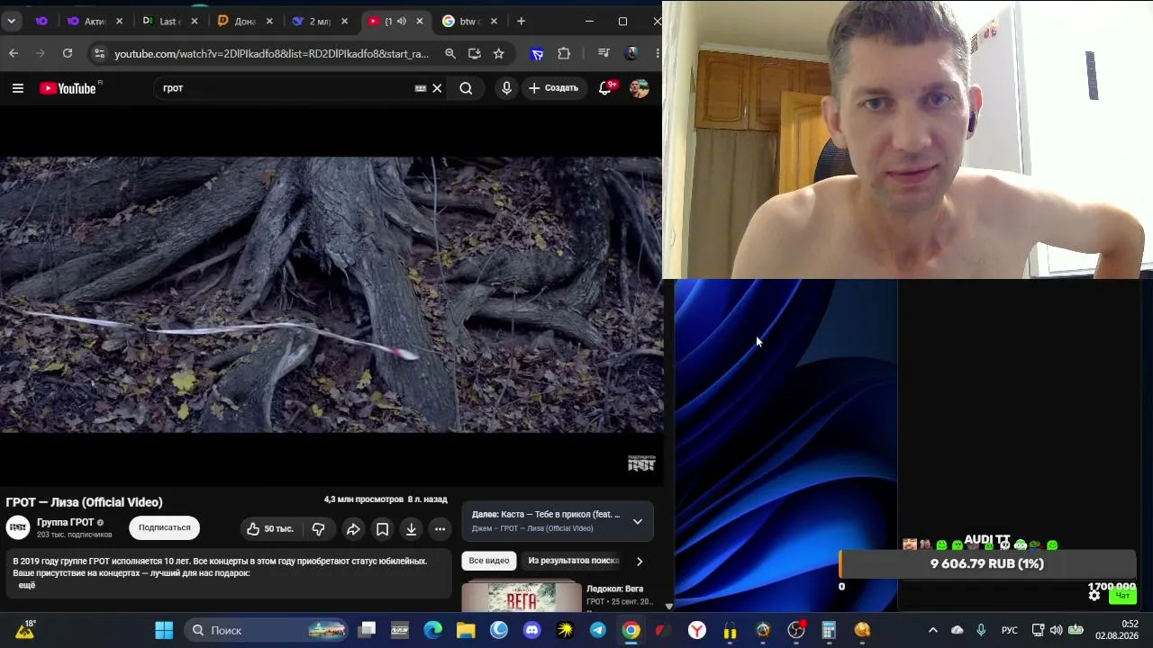The height and width of the screenshot is (648, 1153).
Task: Open Yandex Browser from the taskbar
Action: (697, 630)
